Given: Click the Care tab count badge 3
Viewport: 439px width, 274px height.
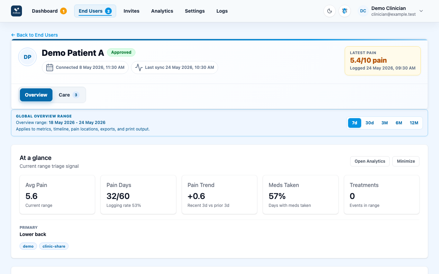Looking at the screenshot, I should pos(76,95).
